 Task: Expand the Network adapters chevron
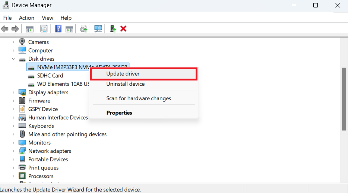point(13,151)
